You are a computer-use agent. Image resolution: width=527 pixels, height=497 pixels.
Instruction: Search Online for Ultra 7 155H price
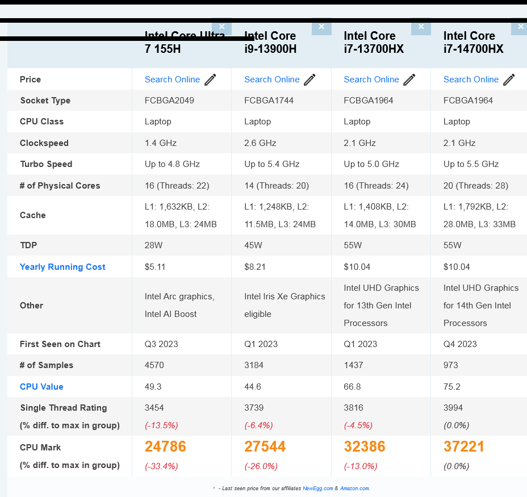[x=172, y=80]
